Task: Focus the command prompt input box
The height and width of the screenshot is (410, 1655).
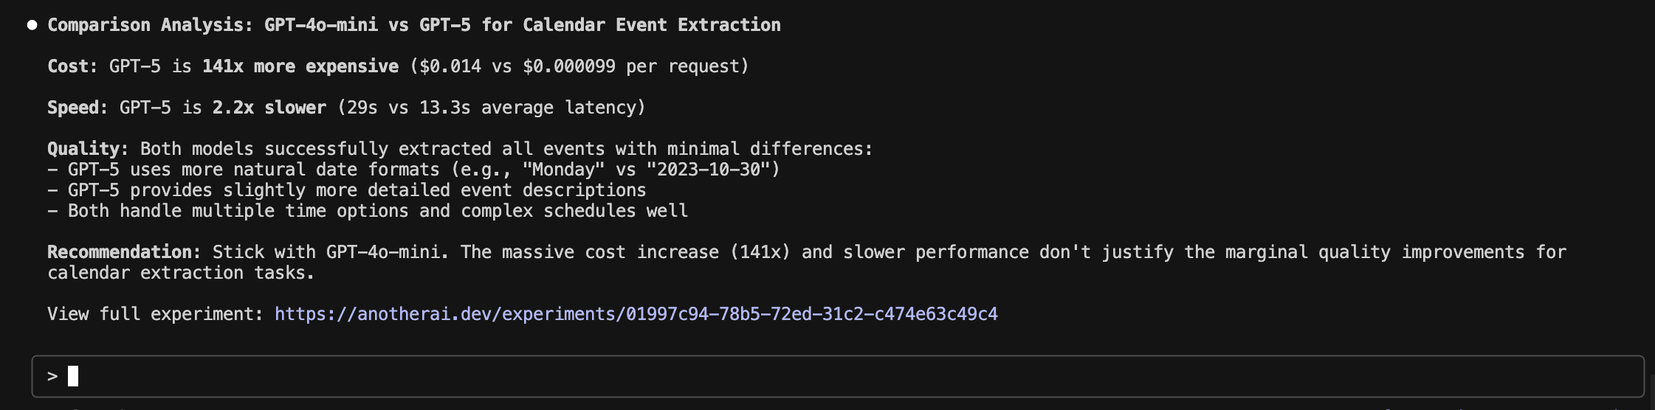Action: (x=812, y=376)
